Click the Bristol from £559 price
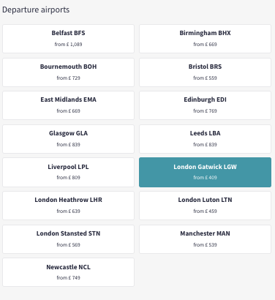Image resolution: width=275 pixels, height=300 pixels. pos(205,78)
